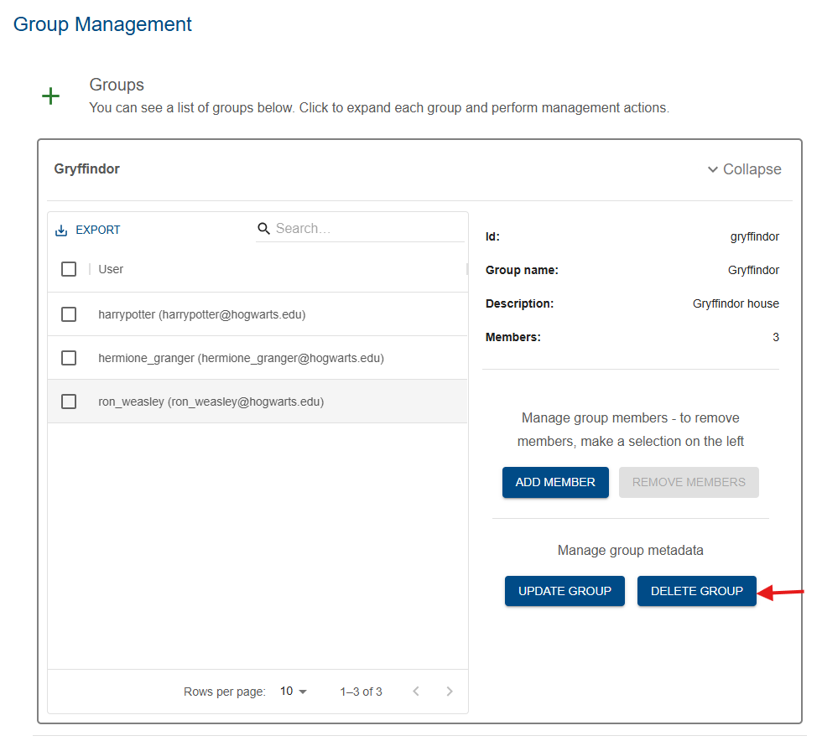This screenshot has width=822, height=741.
Task: Go to next page arrow
Action: (x=450, y=692)
